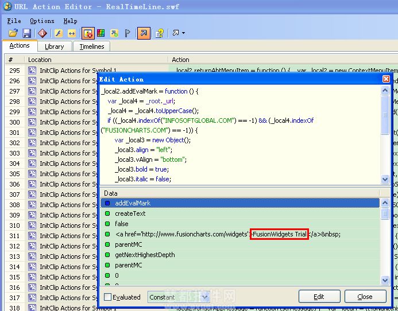This screenshot has width=398, height=311.
Task: Click the save floppy disk icon
Action: [26, 33]
